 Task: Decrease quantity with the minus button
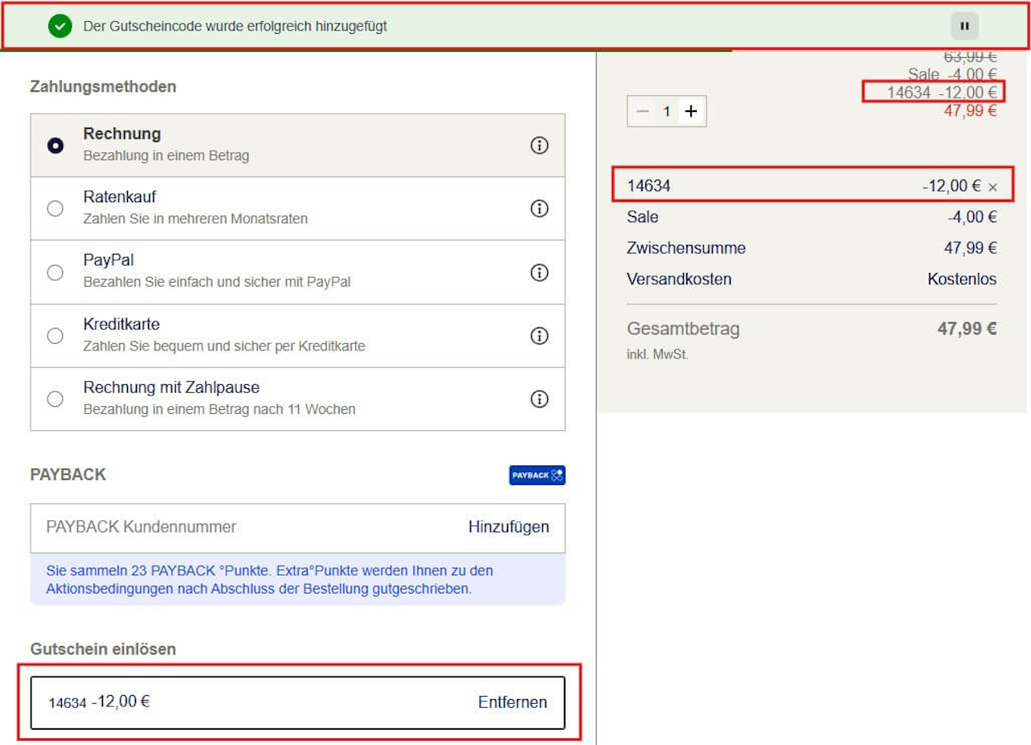[642, 111]
